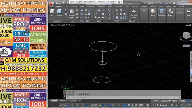Open the Express Tools ribbon tab
This screenshot has height=108, width=192.
[171, 7]
